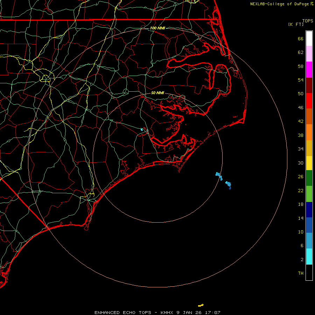This screenshot has height=315, width=315.
Task: Click the 50 NMI range ring label
Action: click(157, 93)
